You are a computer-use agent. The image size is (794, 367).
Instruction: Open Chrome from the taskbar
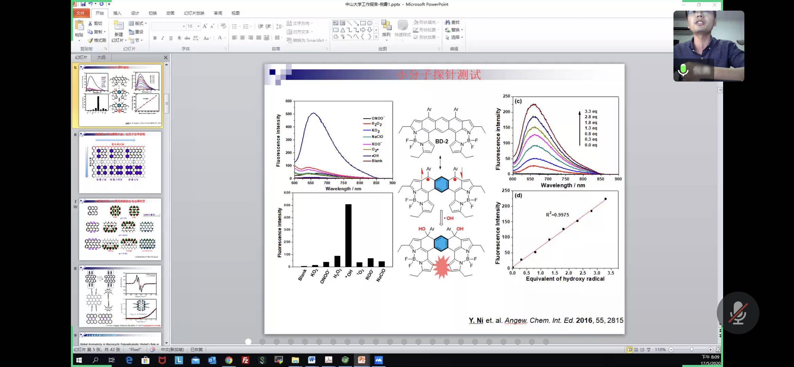coord(229,360)
